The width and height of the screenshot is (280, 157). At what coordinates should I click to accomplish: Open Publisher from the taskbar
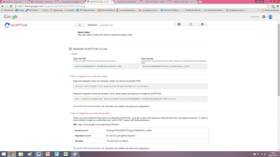coord(57,154)
